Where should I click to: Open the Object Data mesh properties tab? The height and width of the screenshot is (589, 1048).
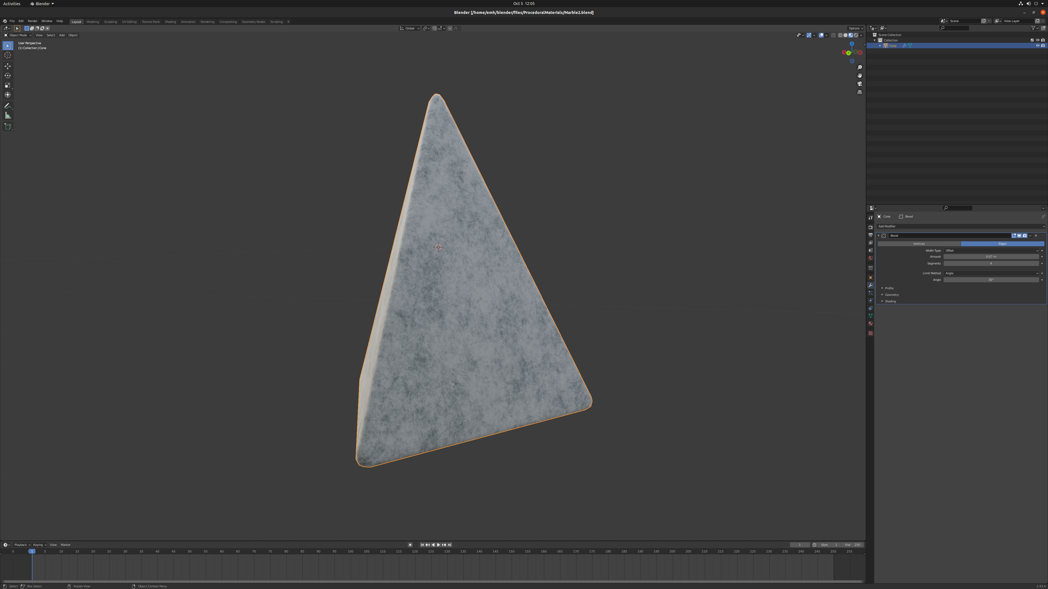point(871,316)
